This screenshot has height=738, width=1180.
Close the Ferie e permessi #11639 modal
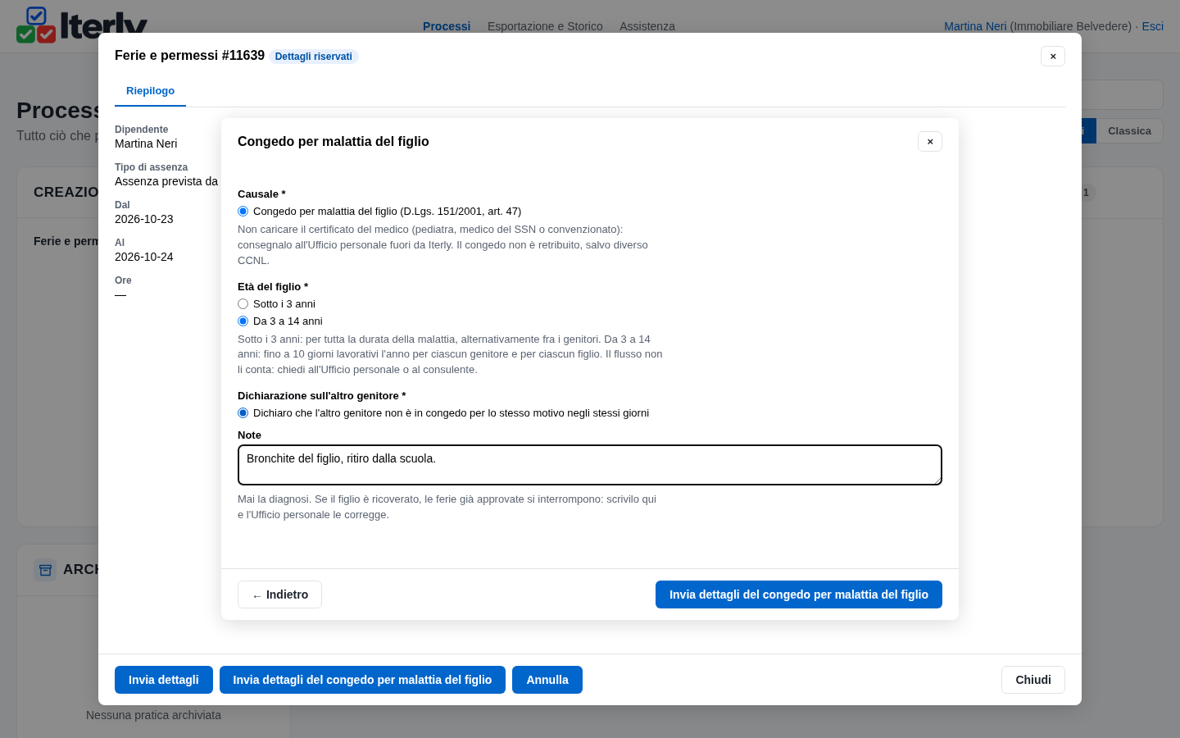click(1053, 57)
